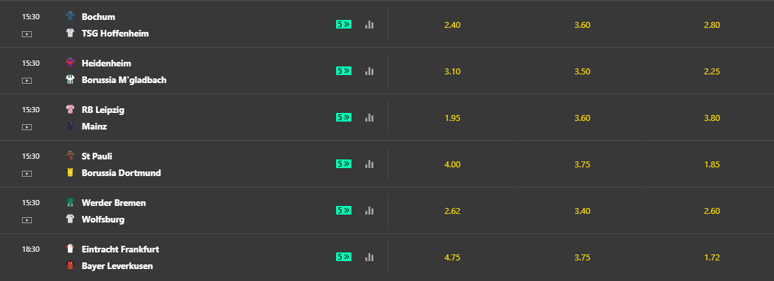Select Bochum home win odds 2.40

click(452, 25)
